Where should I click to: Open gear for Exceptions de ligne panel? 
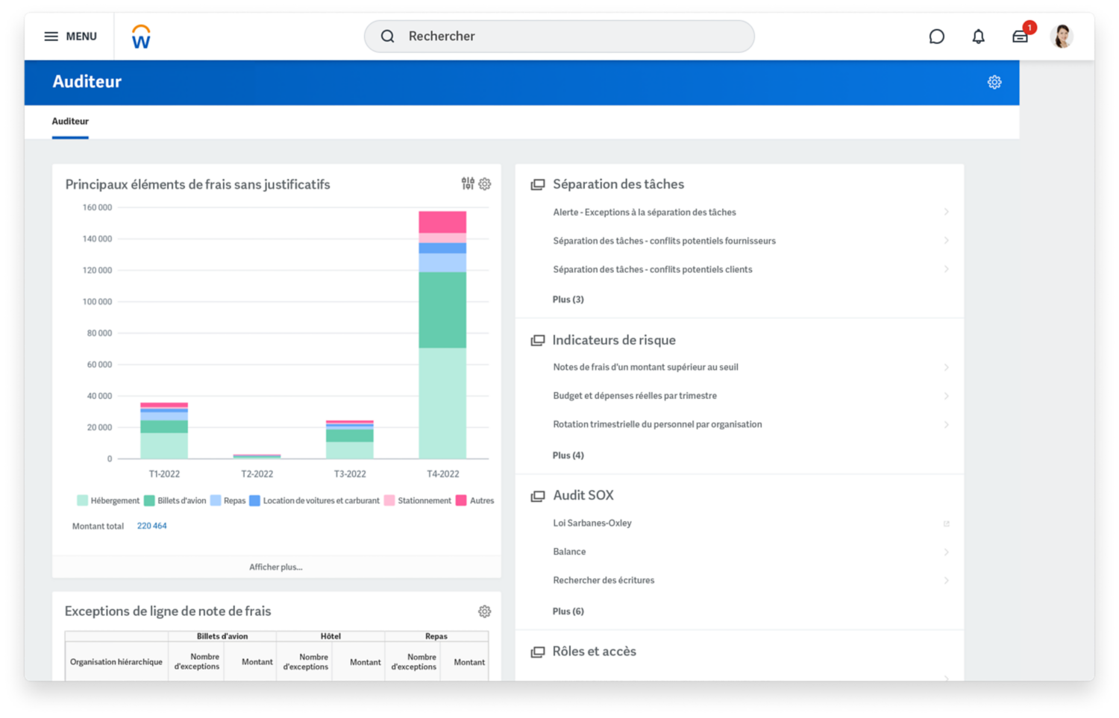(484, 611)
